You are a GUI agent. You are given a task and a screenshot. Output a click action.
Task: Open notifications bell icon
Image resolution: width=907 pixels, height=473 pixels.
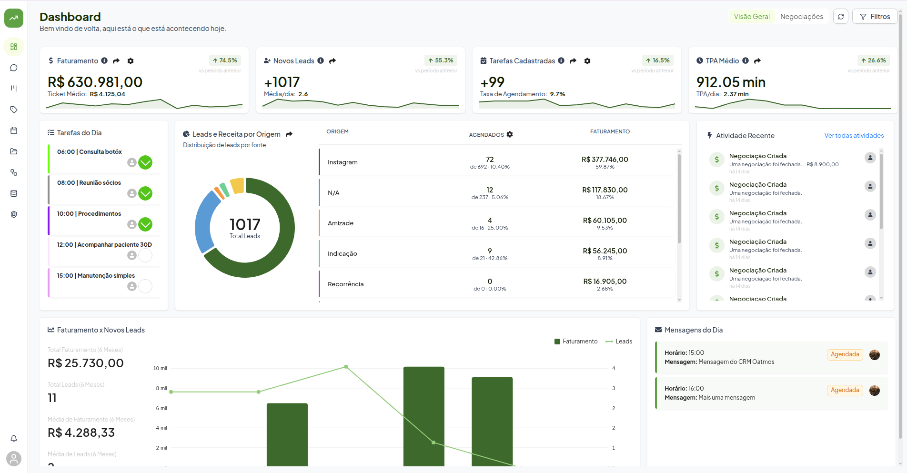(14, 439)
